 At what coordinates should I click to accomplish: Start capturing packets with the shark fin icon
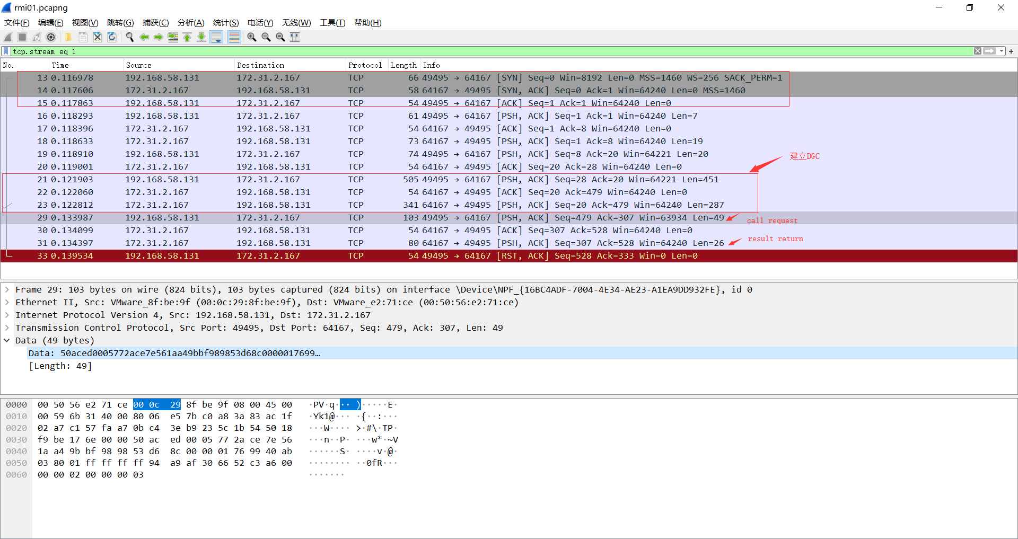pos(8,37)
